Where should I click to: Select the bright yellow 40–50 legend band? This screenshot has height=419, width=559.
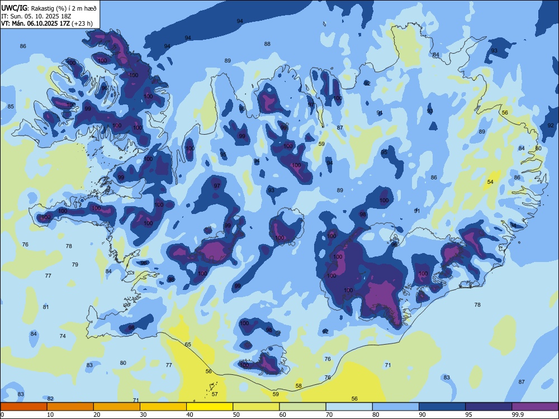tap(210, 407)
